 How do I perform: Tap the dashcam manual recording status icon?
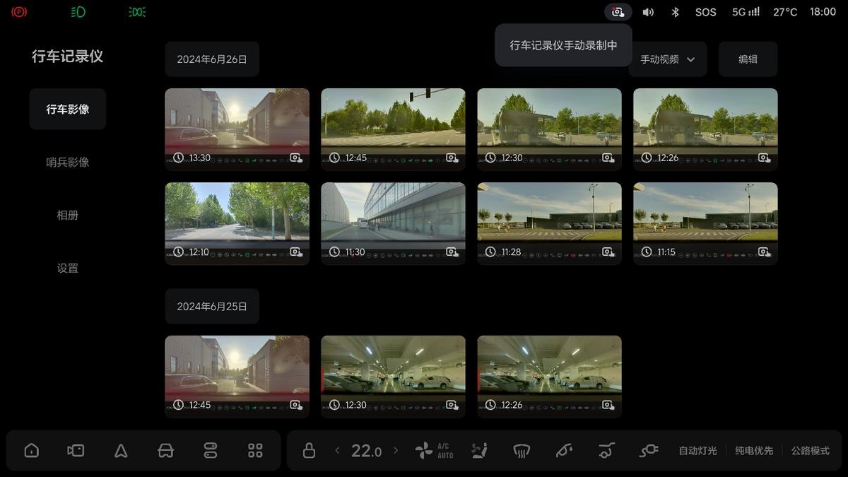pos(618,12)
